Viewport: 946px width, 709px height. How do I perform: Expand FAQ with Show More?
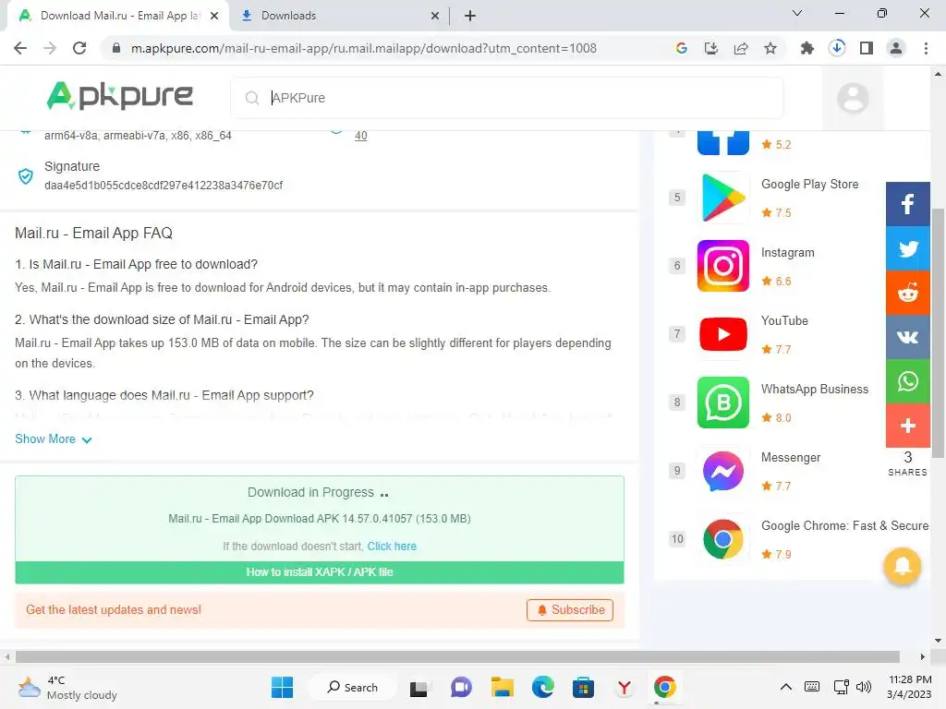(53, 439)
